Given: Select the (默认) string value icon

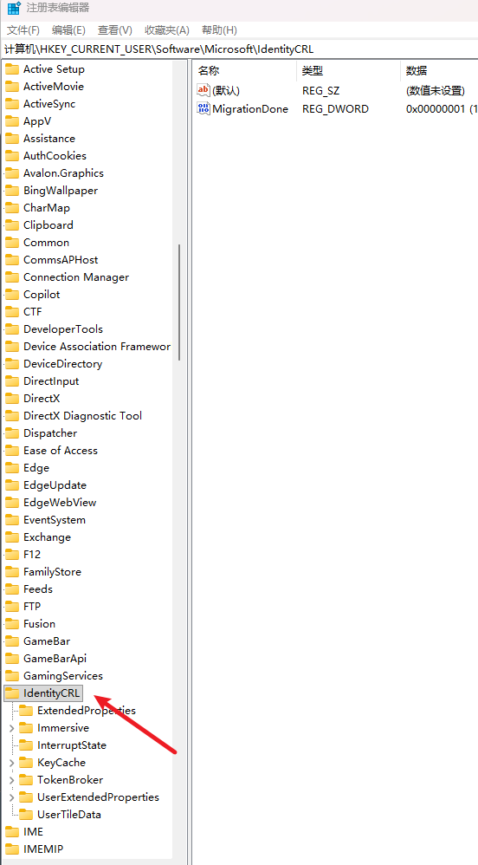Looking at the screenshot, I should tap(203, 90).
